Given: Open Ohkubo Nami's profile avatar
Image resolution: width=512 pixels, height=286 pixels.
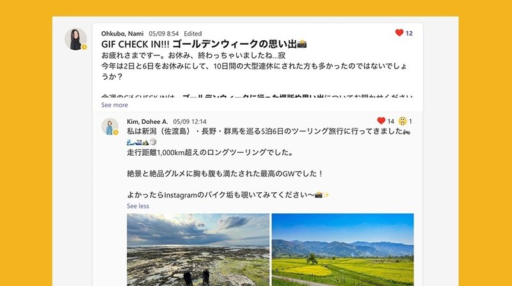Looking at the screenshot, I should 76,39.
